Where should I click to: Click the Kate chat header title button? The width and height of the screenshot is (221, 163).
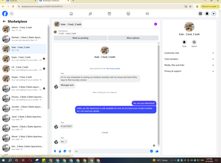[68, 24]
